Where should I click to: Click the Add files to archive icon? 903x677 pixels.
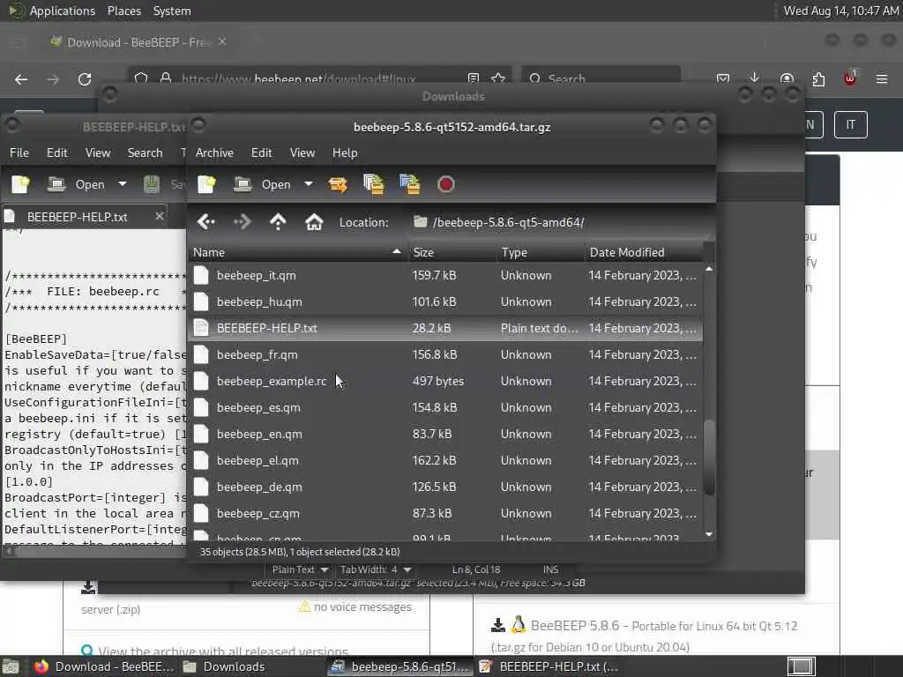point(374,184)
